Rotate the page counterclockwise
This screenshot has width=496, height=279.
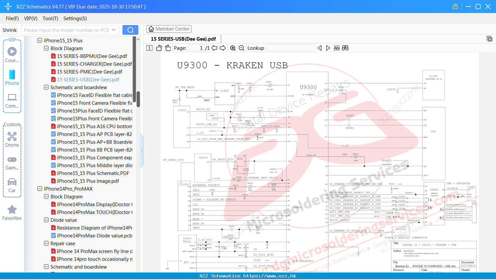[x=159, y=48]
